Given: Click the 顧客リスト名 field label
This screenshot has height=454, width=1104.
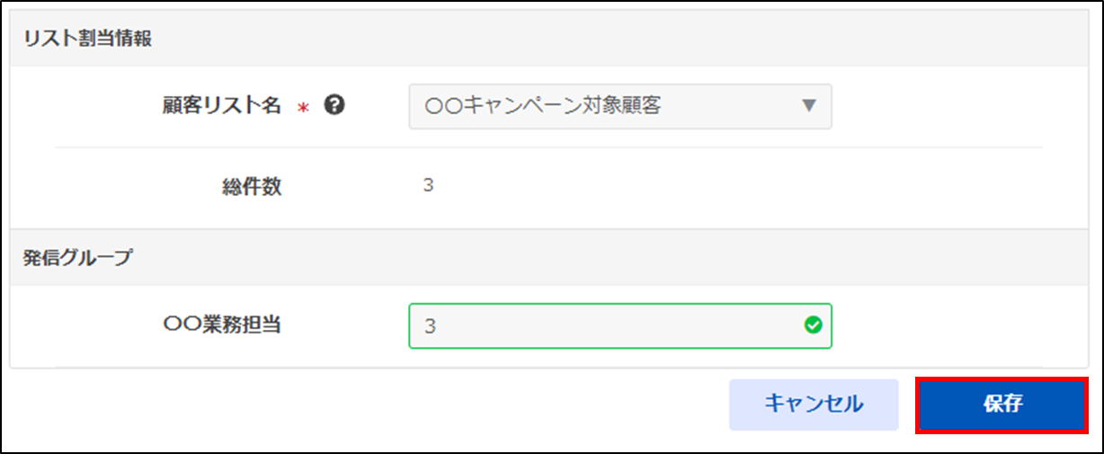Looking at the screenshot, I should [221, 106].
